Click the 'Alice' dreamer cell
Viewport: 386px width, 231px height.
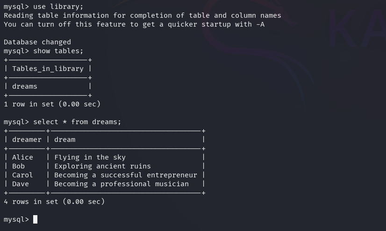tap(22, 157)
